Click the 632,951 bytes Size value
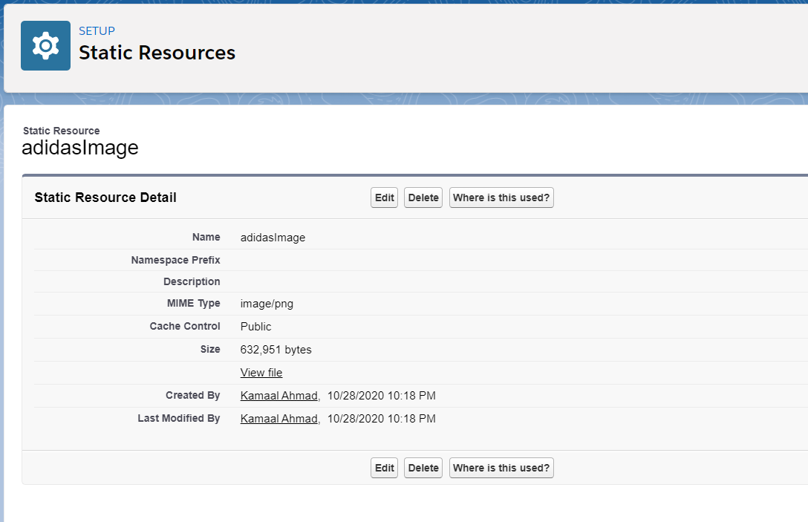808x522 pixels. (276, 350)
